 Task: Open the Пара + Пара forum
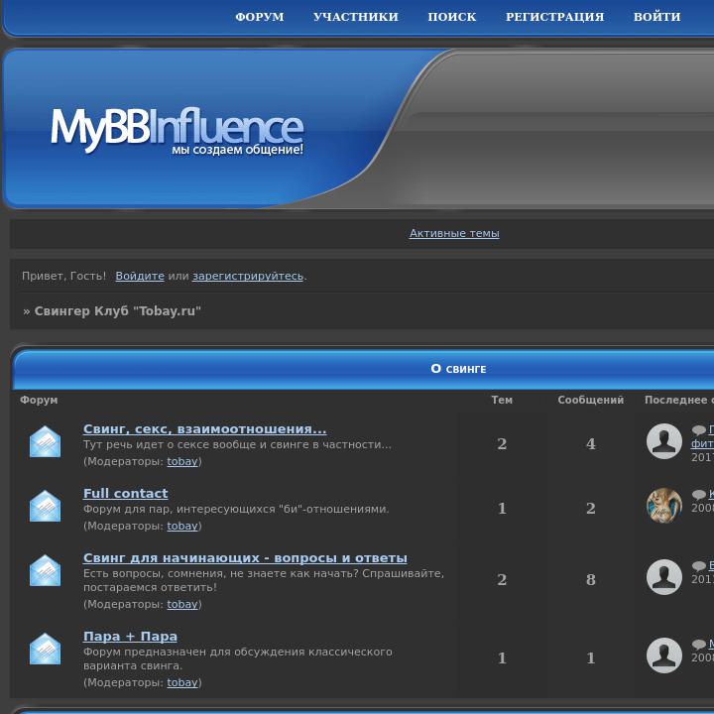click(x=130, y=636)
